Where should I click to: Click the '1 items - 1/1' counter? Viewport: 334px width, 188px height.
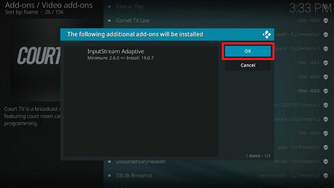coord(258,156)
